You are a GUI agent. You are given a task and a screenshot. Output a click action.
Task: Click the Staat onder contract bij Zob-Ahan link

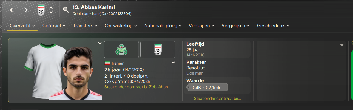point(136,87)
